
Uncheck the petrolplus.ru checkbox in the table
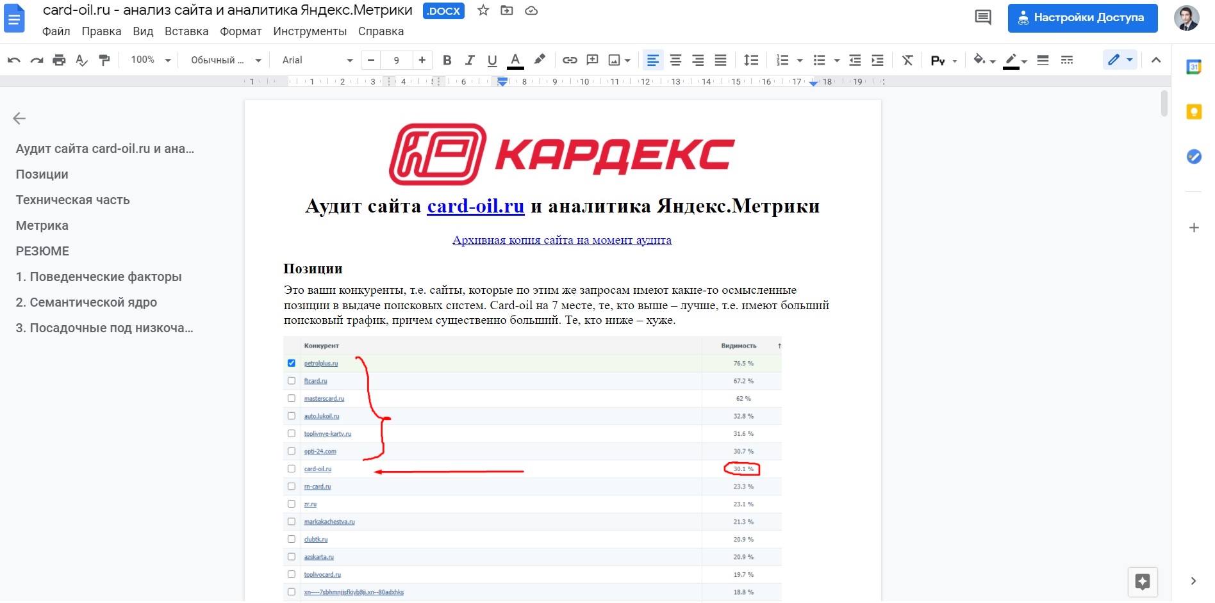pyautogui.click(x=292, y=362)
